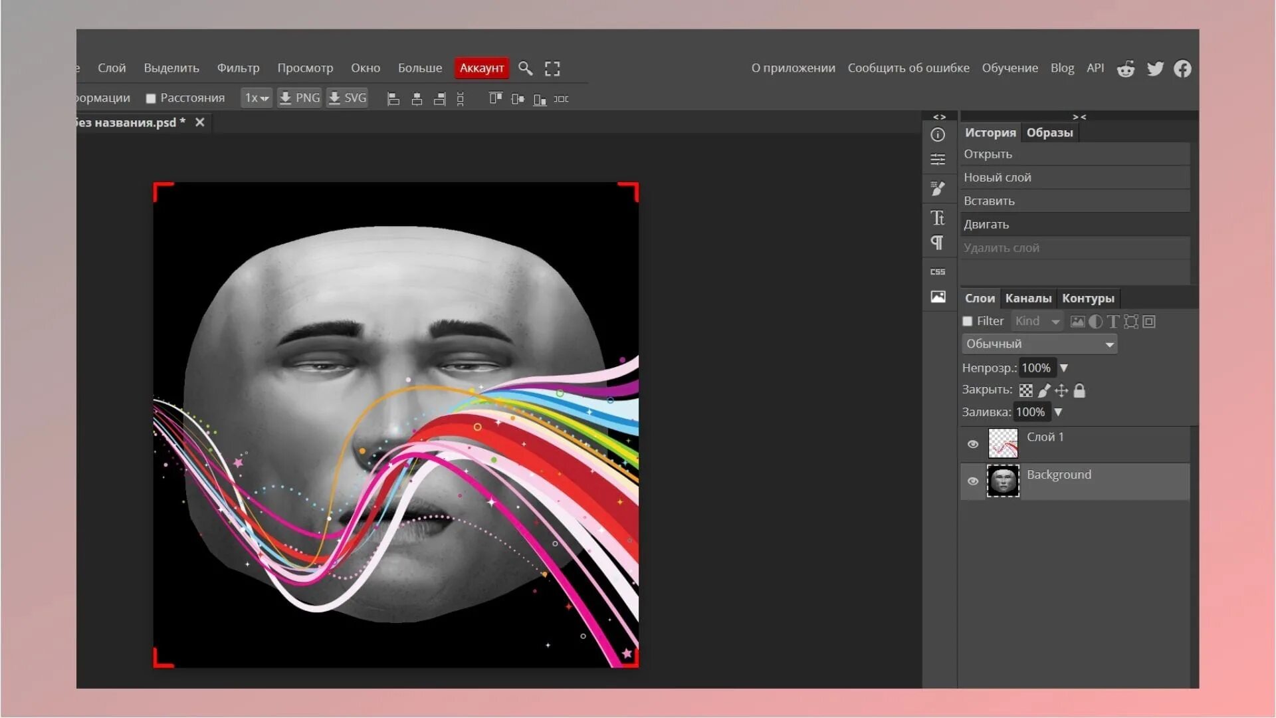The image size is (1276, 718).
Task: Open the 1x scale dropdown
Action: (x=256, y=98)
